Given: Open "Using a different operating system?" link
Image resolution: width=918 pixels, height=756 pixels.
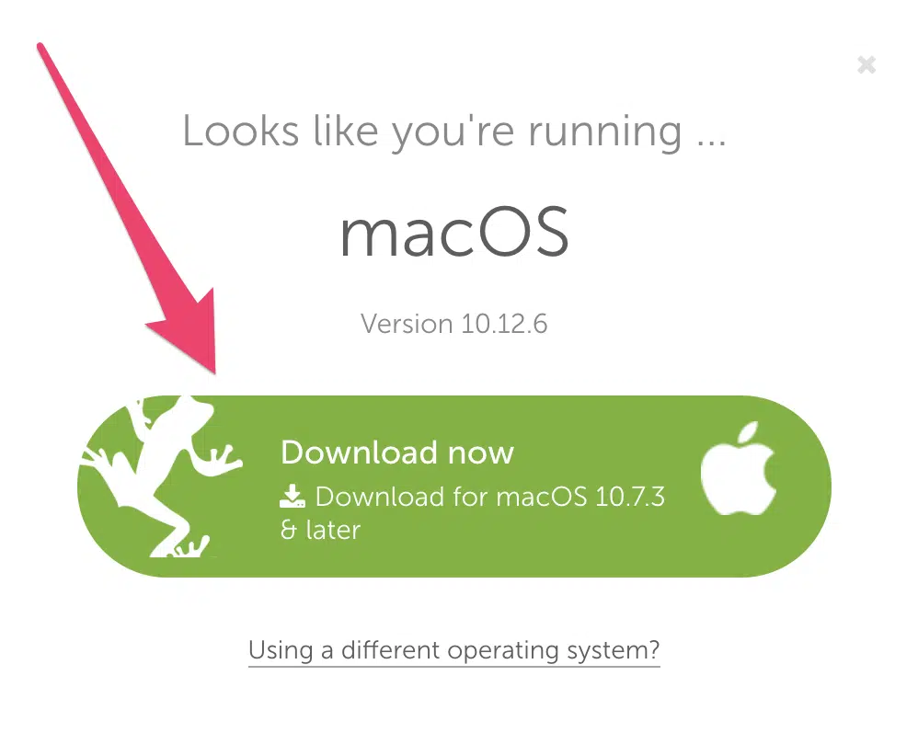Looking at the screenshot, I should point(453,650).
